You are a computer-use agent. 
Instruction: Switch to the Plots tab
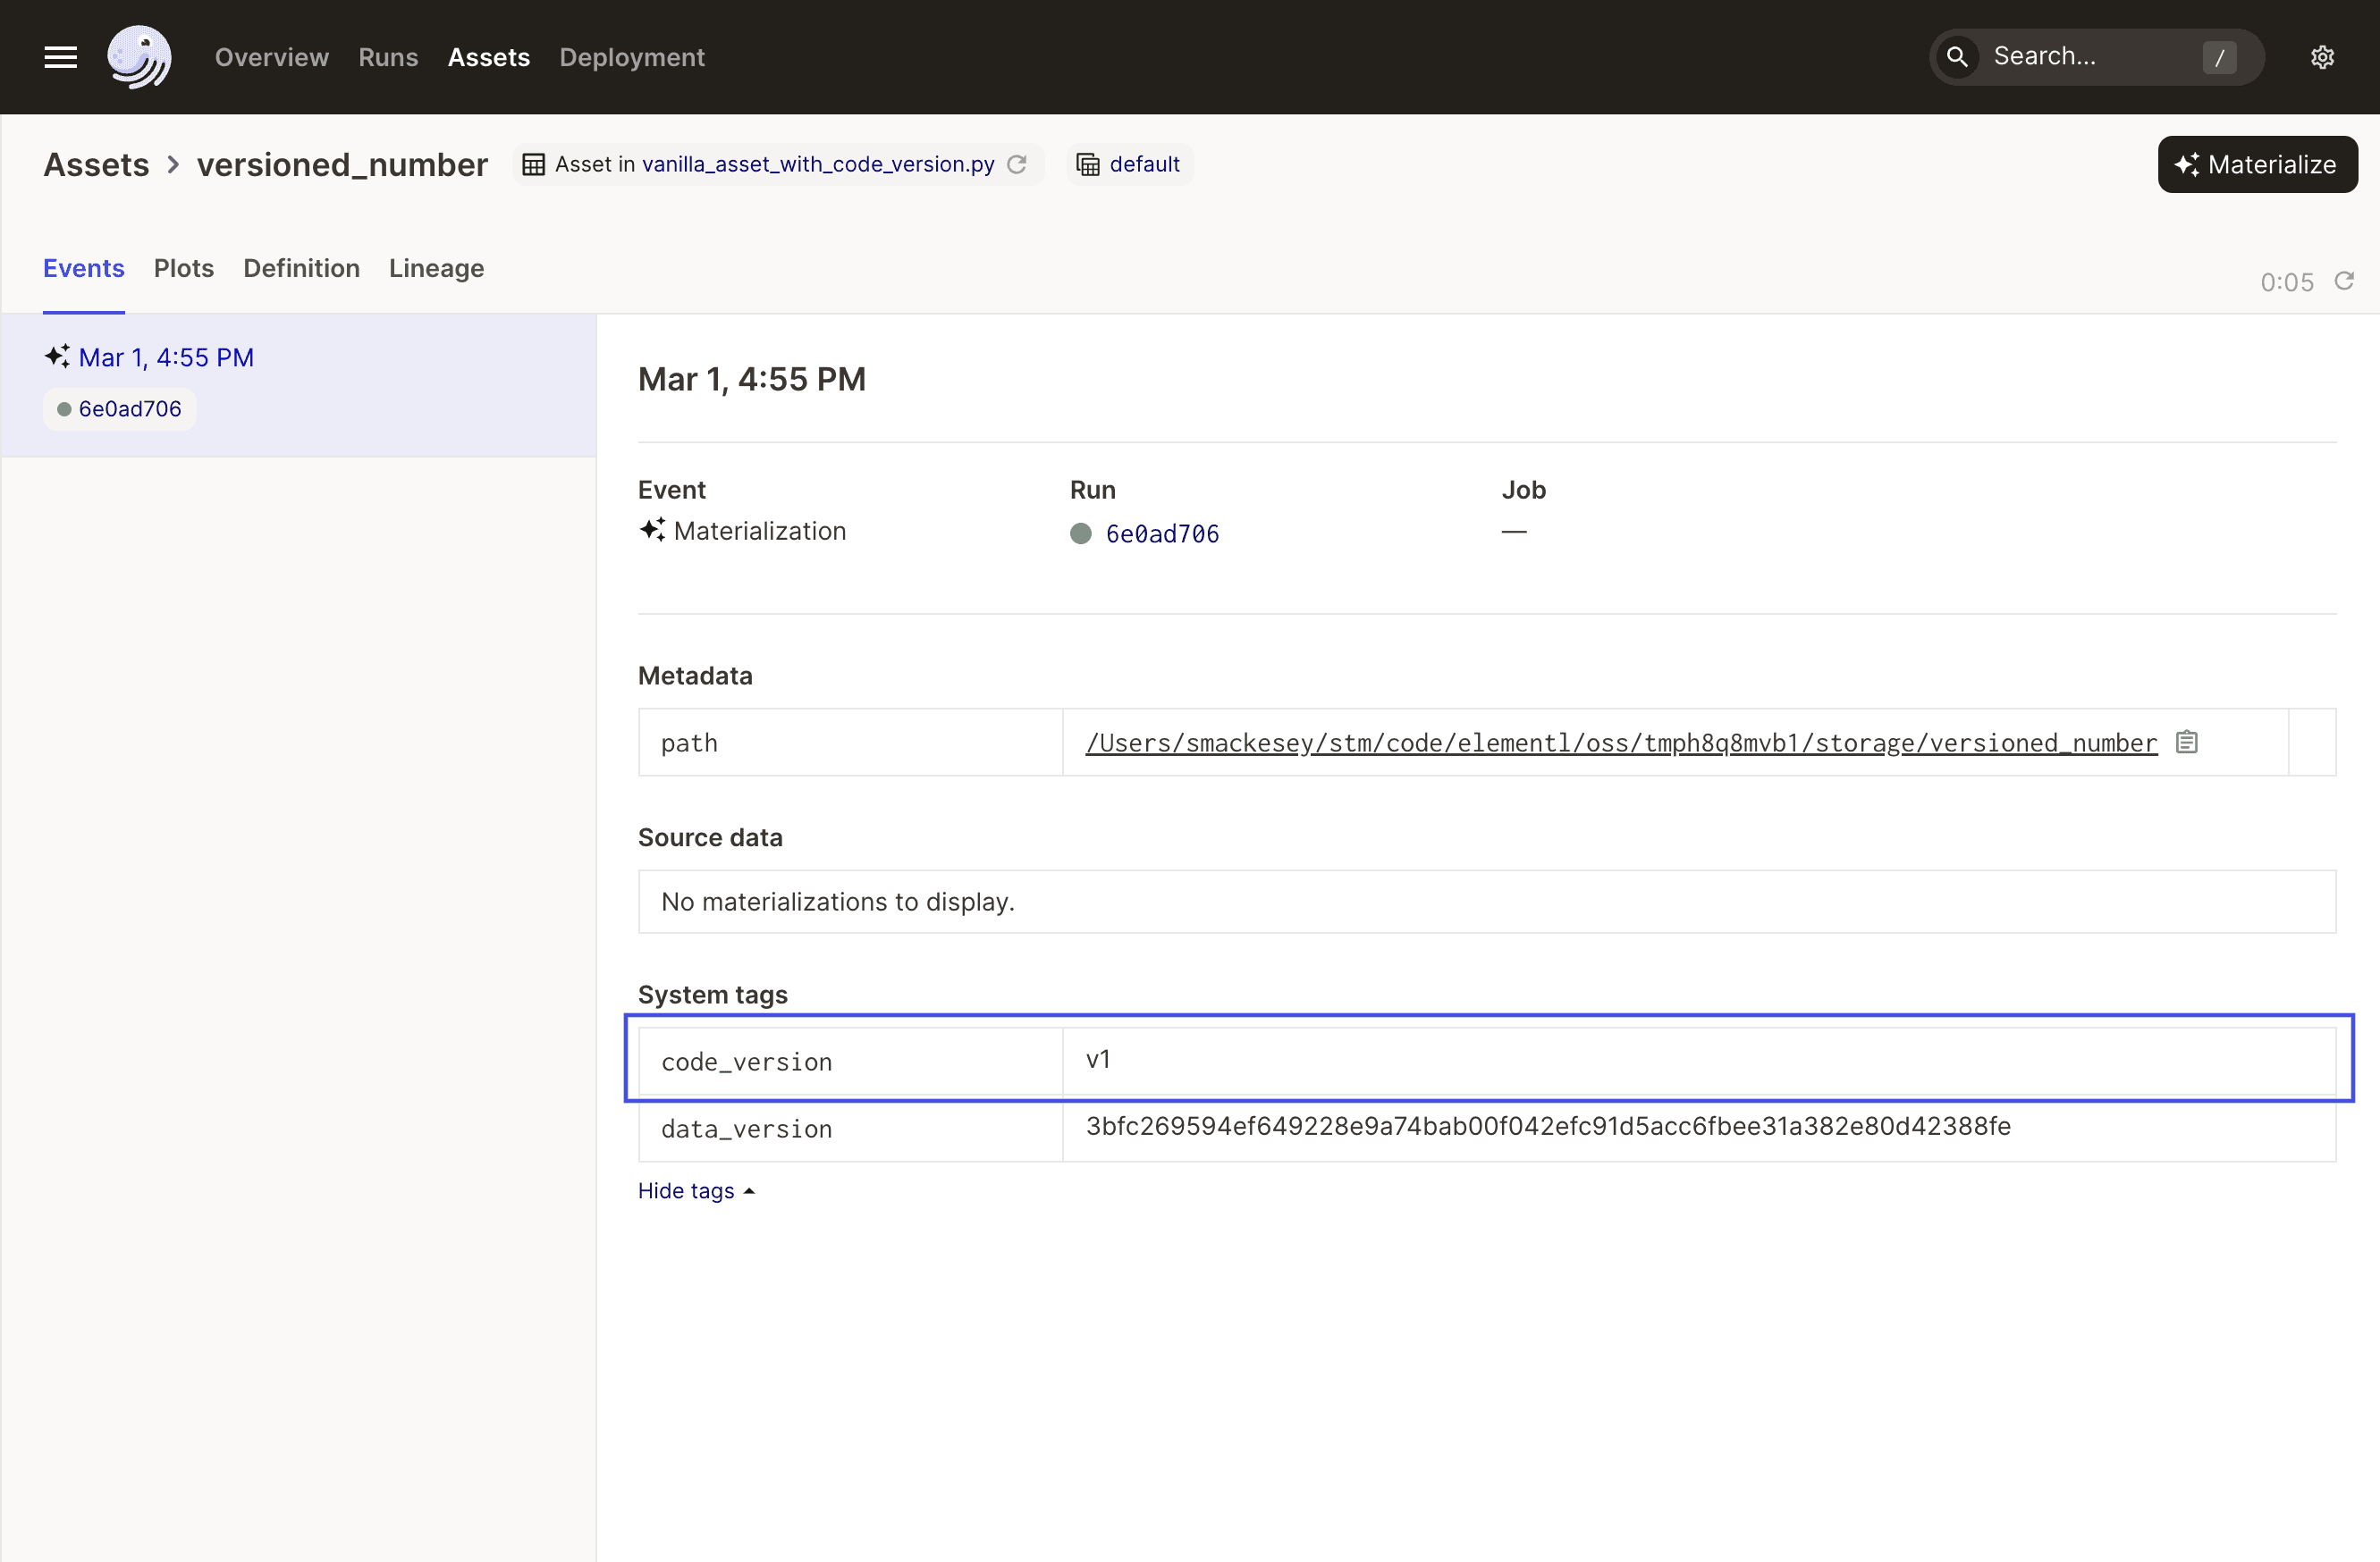pos(184,268)
